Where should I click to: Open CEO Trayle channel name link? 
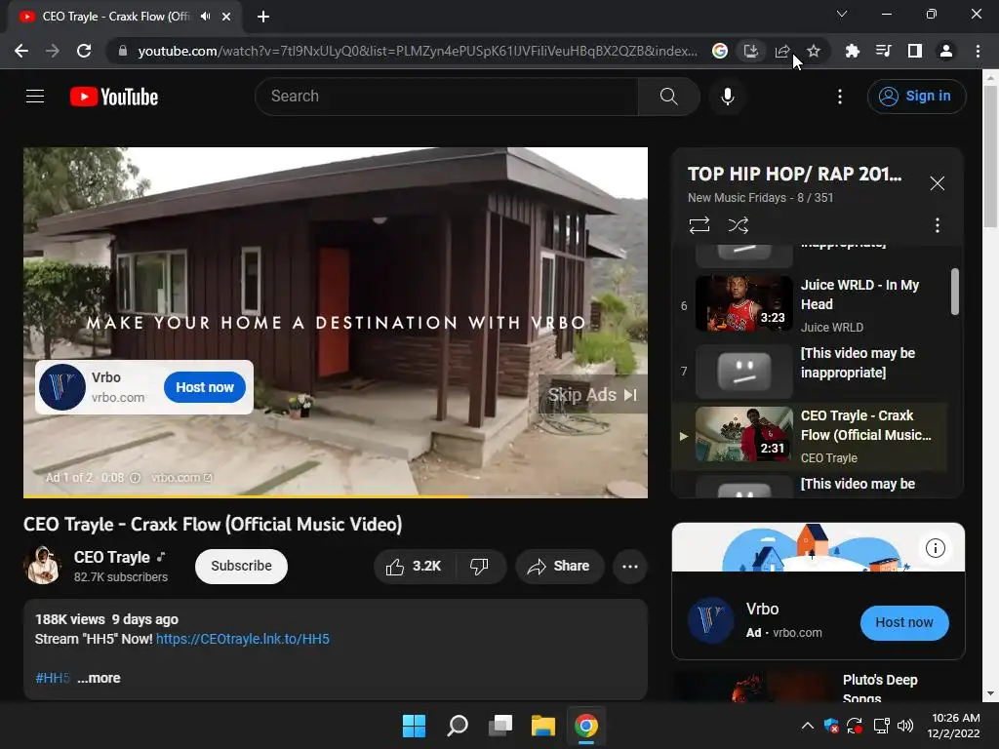coord(112,557)
